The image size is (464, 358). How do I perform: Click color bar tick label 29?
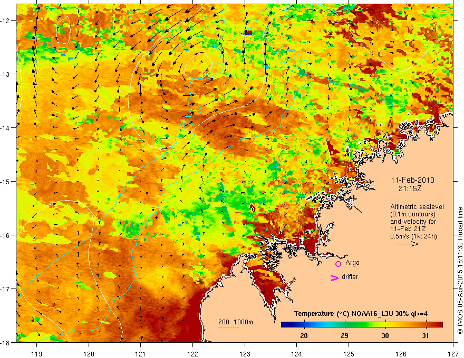[x=344, y=336]
